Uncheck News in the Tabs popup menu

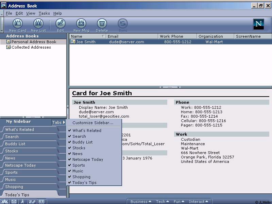pyautogui.click(x=70, y=154)
